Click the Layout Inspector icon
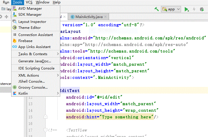208x137 pixels. tap(15, 21)
